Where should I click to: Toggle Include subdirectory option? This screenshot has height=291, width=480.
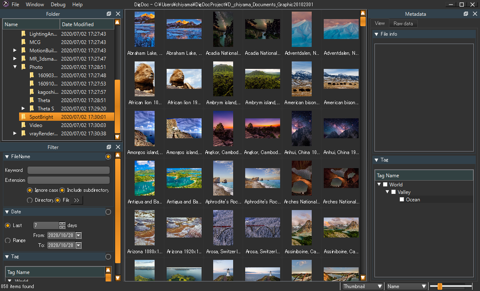click(62, 190)
